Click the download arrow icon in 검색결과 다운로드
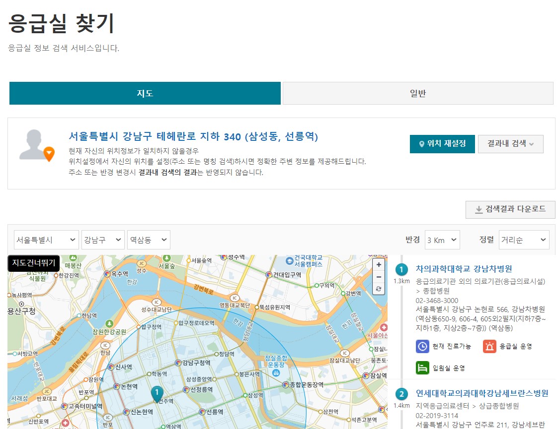The height and width of the screenshot is (429, 557). [478, 209]
